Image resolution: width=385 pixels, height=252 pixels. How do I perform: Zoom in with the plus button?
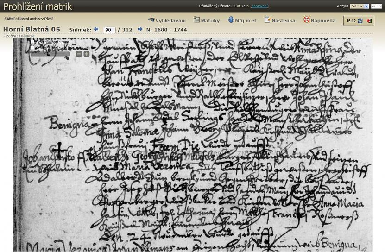click(86, 54)
